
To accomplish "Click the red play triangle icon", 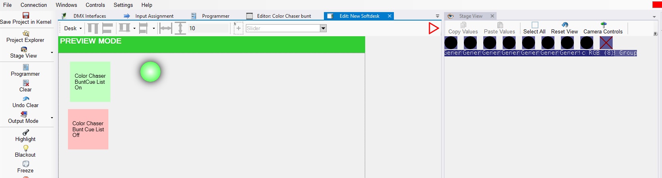I will pyautogui.click(x=434, y=28).
